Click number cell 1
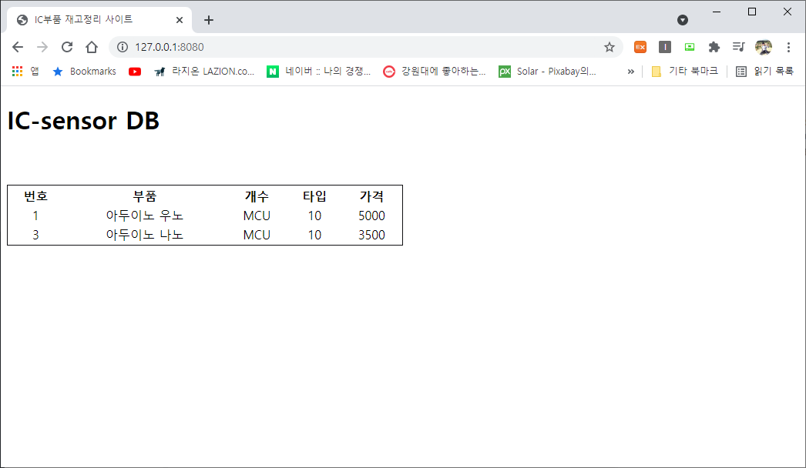806x468 pixels. [35, 216]
